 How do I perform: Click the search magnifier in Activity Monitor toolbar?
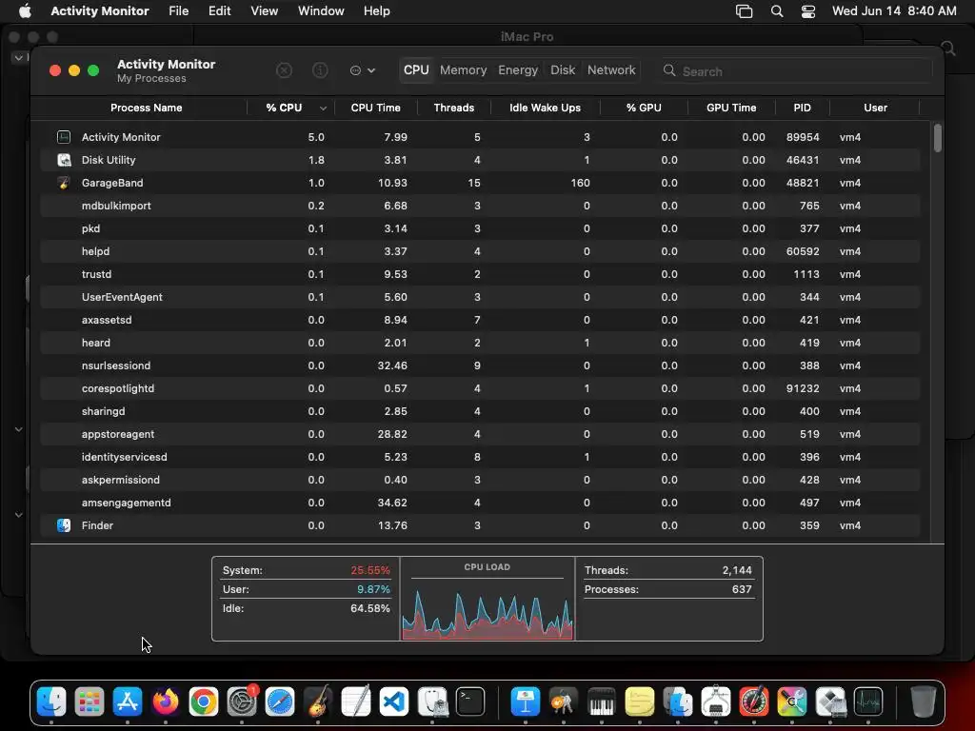(x=669, y=70)
